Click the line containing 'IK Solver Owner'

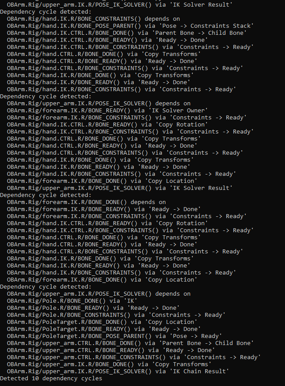click(x=113, y=111)
